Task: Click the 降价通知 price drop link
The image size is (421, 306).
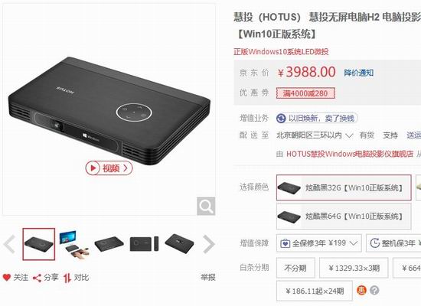Action: point(359,73)
